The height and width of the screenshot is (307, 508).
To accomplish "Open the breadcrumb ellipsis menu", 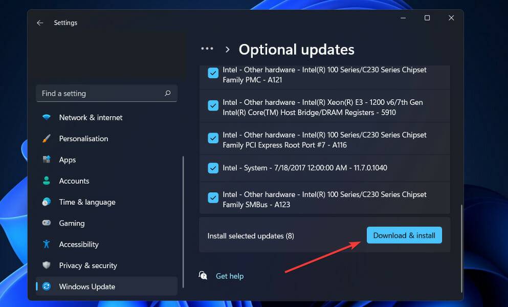I will 207,49.
